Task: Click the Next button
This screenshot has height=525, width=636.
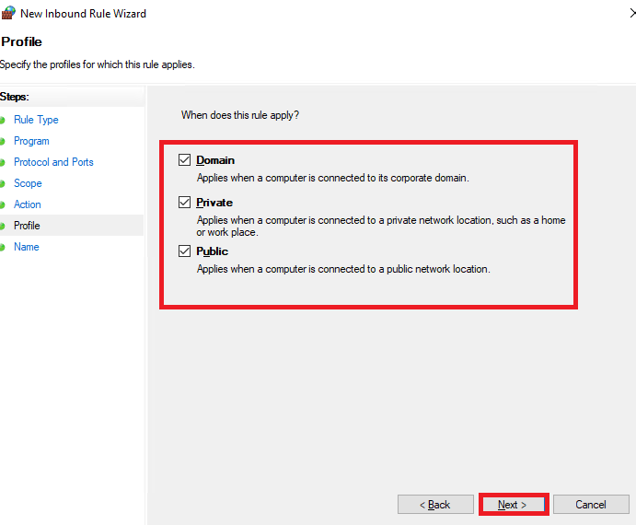Action: point(514,505)
